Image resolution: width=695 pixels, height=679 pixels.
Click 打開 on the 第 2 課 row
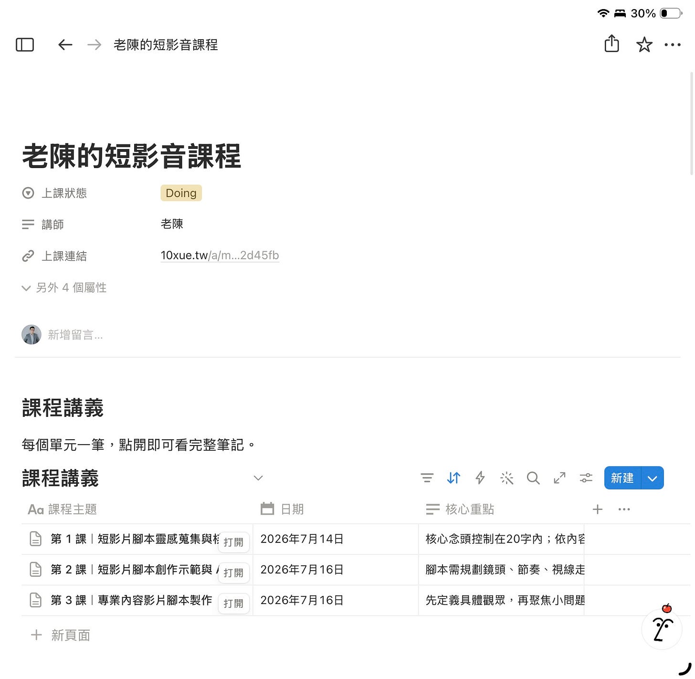pos(233,573)
